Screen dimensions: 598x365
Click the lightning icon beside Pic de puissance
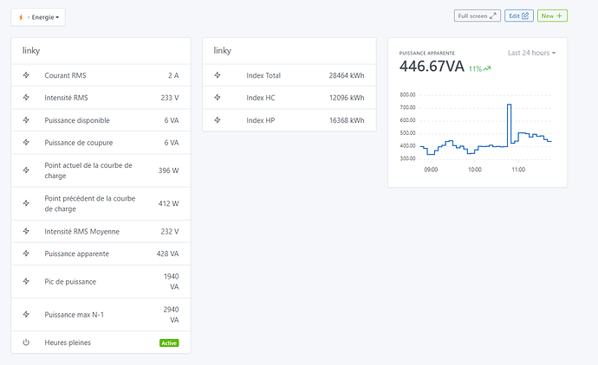pos(26,282)
